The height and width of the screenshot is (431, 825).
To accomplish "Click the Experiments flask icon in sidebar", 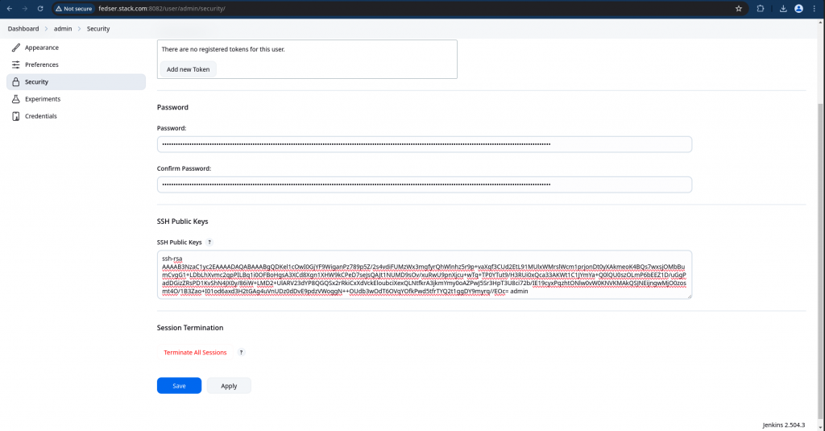I will pyautogui.click(x=16, y=99).
